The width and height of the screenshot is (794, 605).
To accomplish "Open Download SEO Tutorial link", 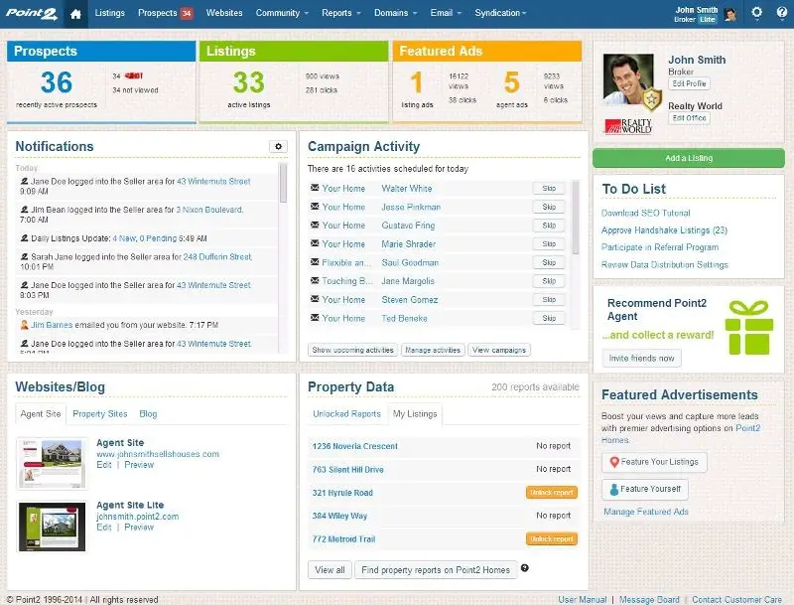I will 646,213.
